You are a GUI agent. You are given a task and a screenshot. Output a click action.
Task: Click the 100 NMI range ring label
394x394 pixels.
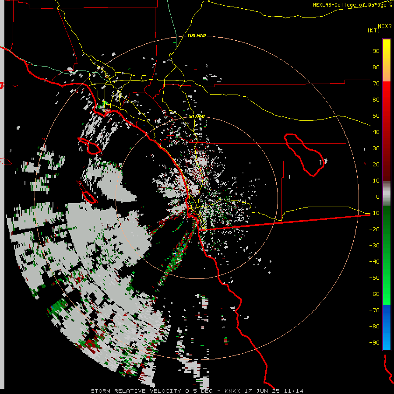point(197,35)
